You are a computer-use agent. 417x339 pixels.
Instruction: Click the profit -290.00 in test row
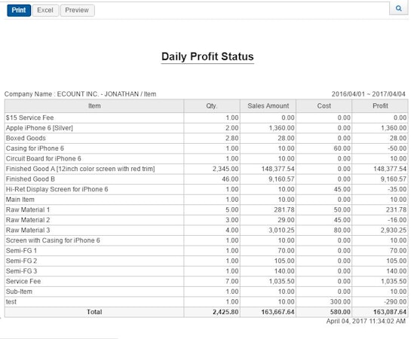point(395,302)
